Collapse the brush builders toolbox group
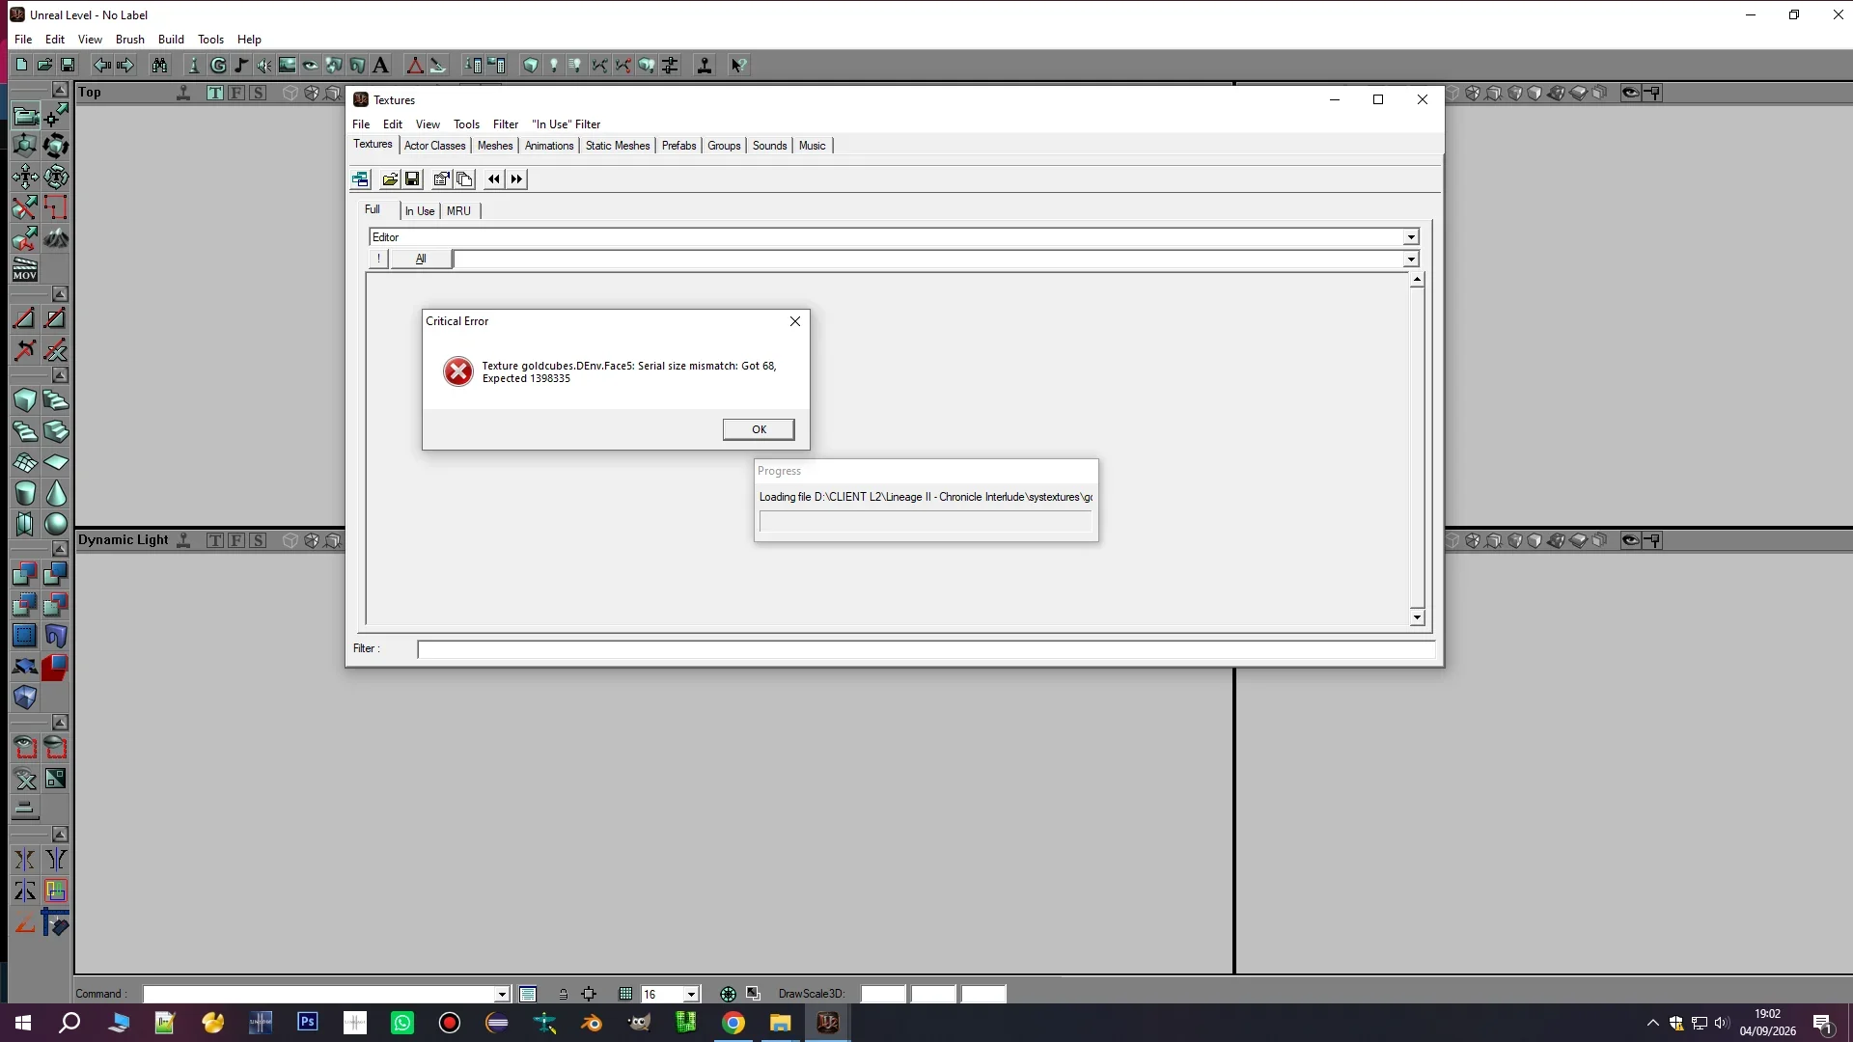The height and width of the screenshot is (1042, 1853). click(x=60, y=375)
